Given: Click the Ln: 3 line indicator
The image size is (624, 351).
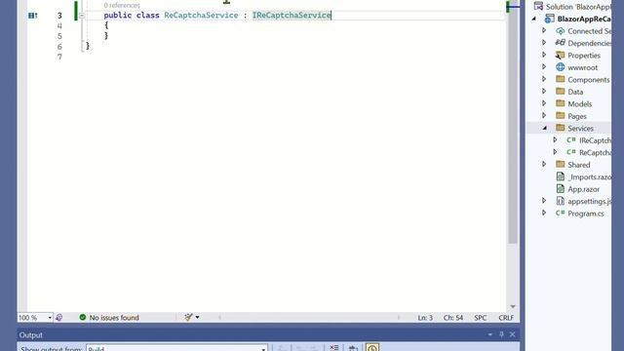Looking at the screenshot, I should (425, 318).
